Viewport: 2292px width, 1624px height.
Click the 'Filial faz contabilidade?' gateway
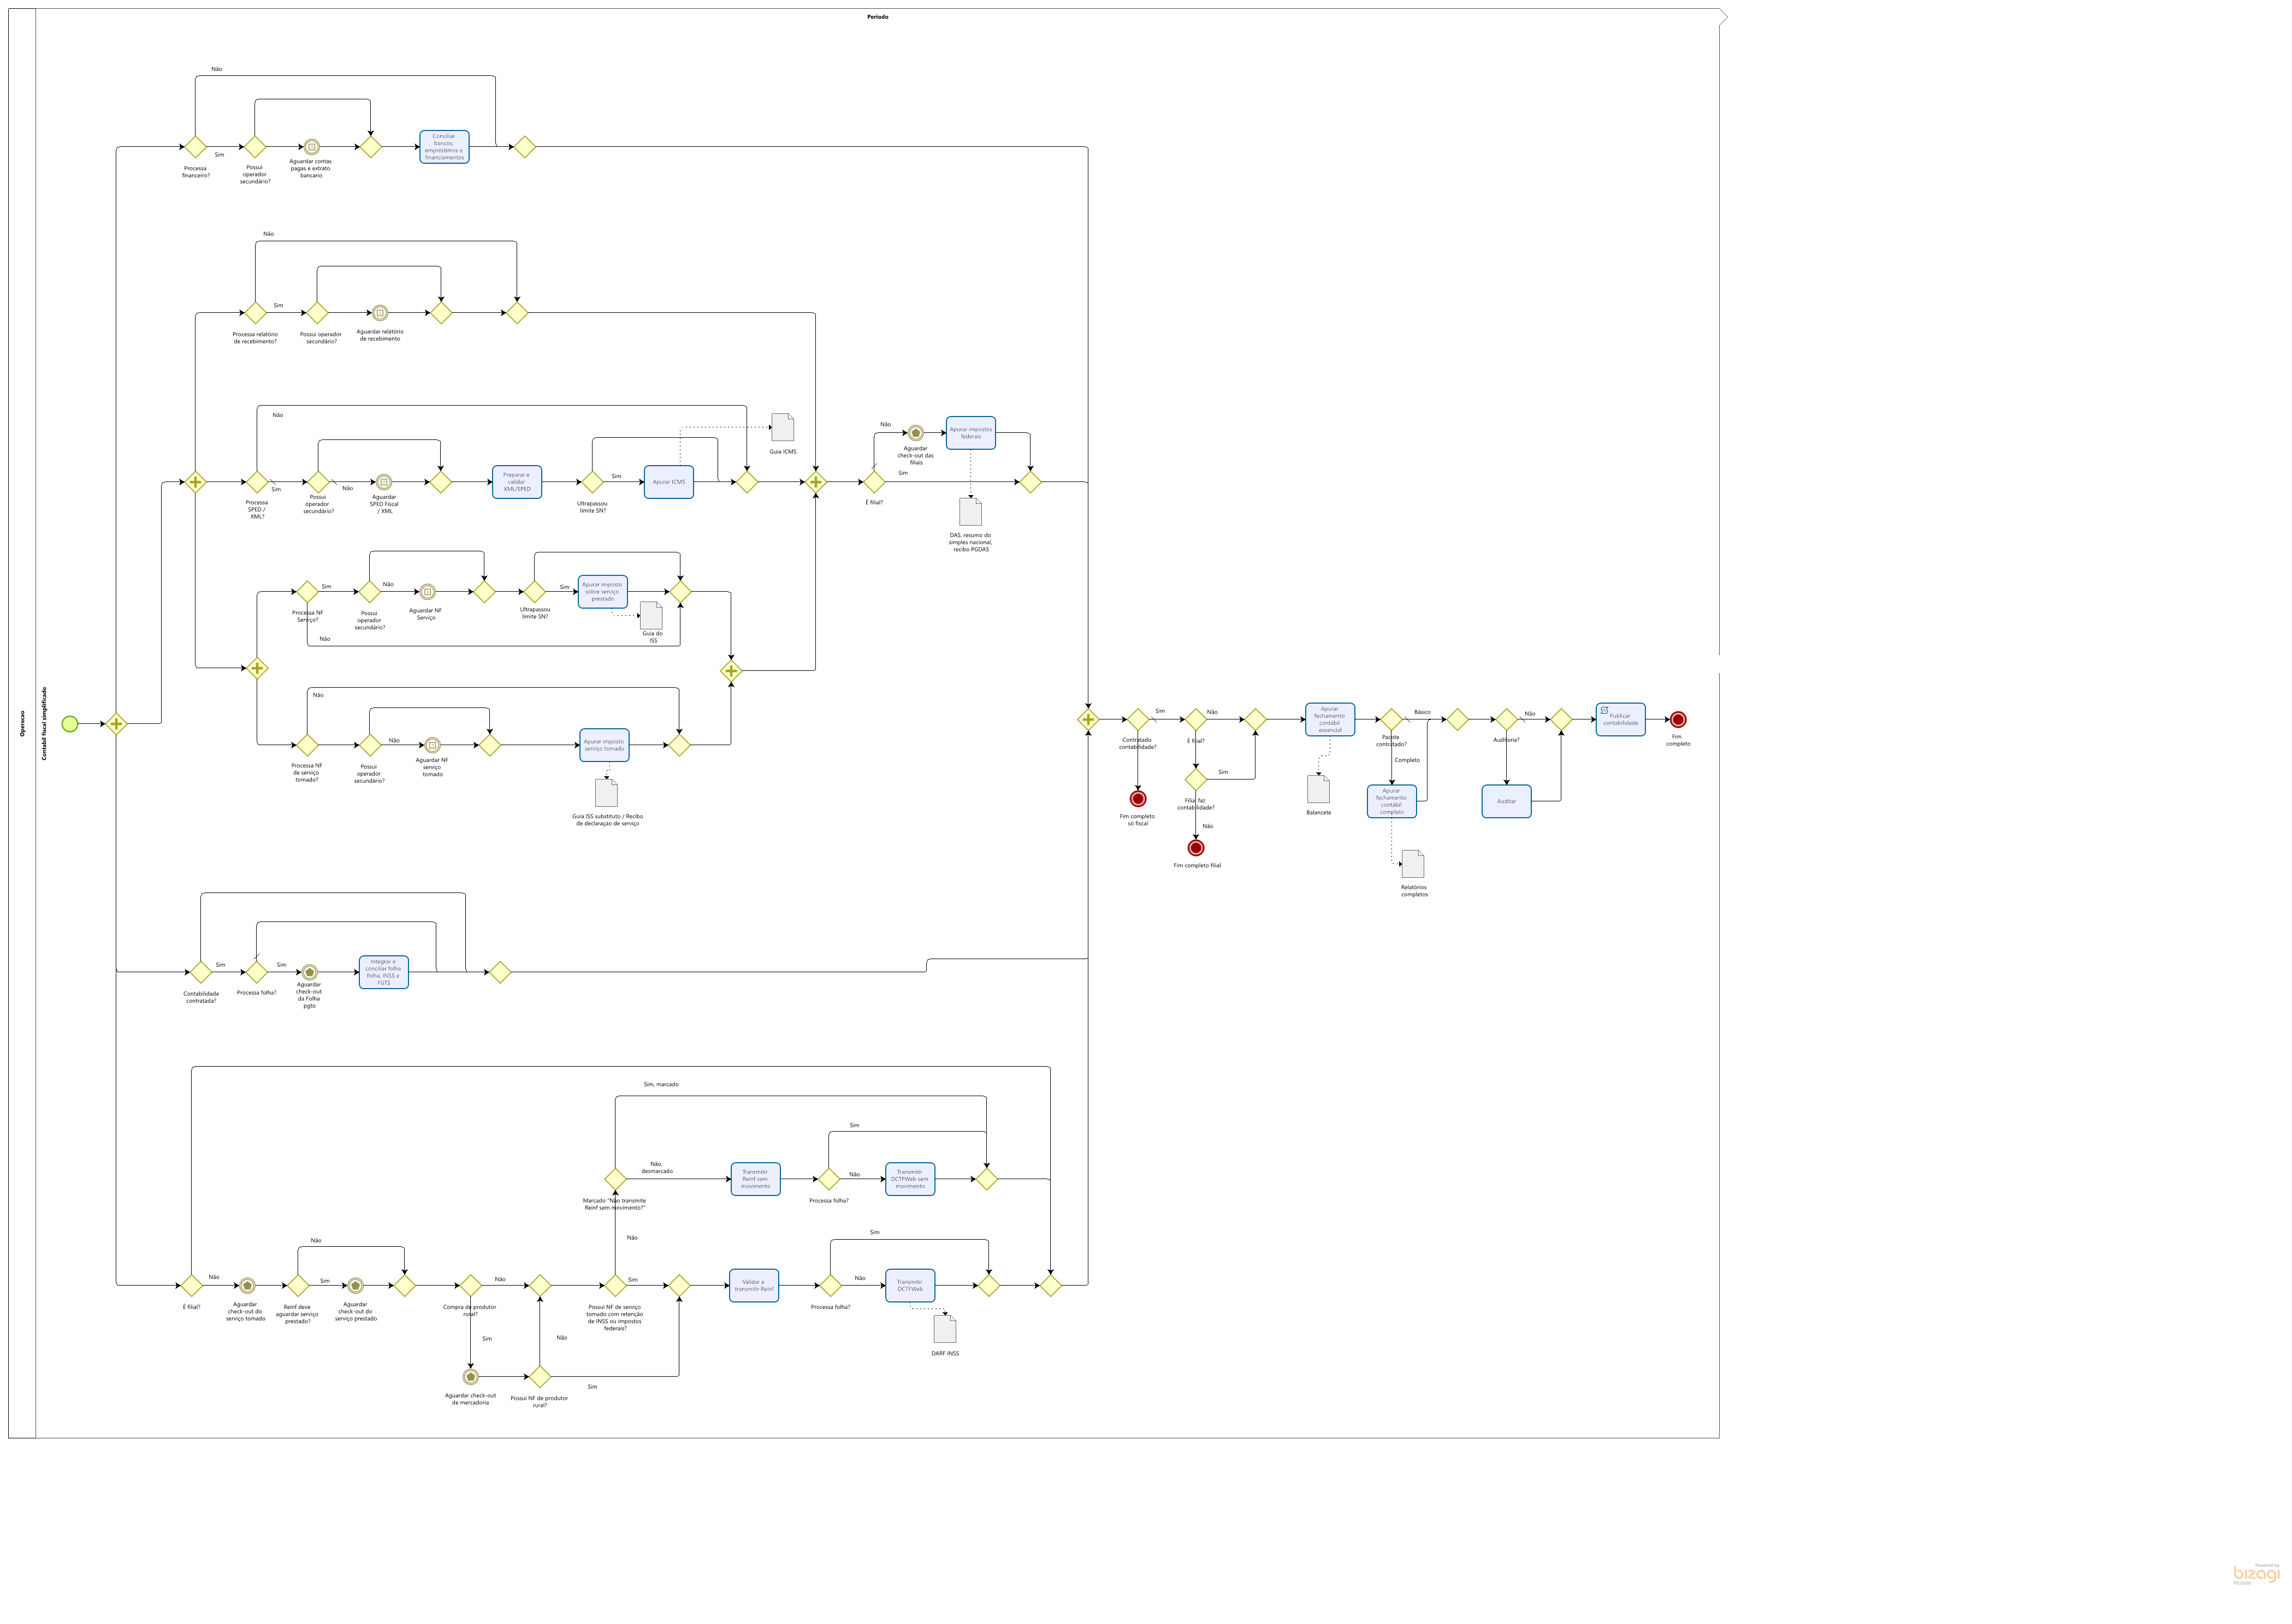1195,779
